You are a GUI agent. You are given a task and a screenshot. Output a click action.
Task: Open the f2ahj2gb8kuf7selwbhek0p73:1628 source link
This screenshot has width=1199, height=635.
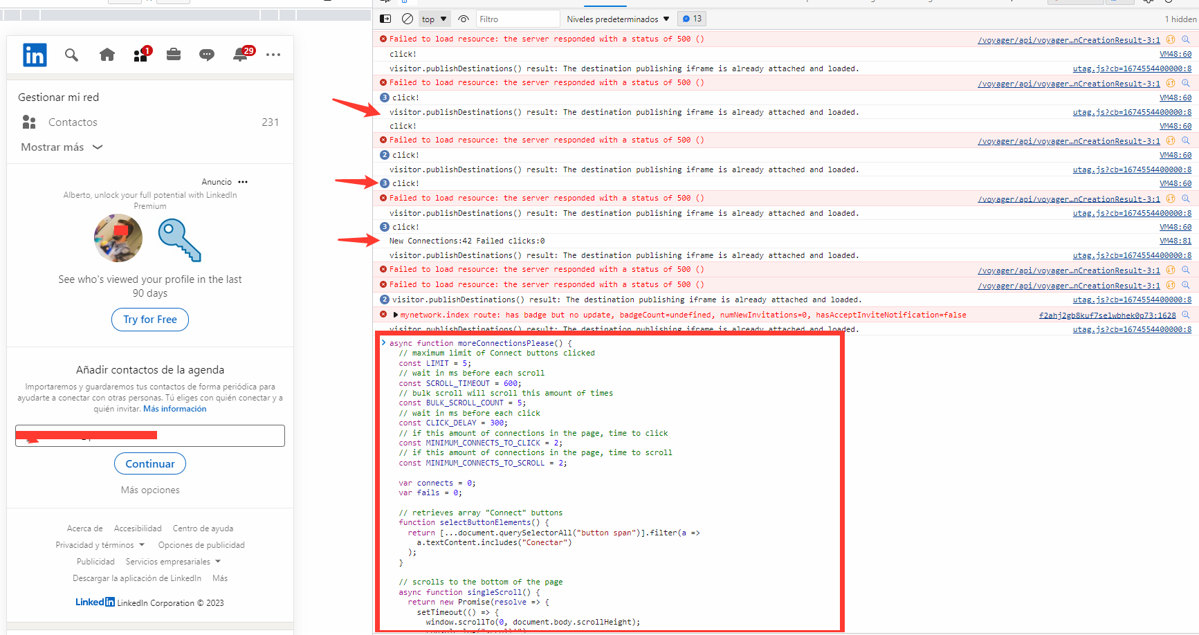pos(1107,315)
